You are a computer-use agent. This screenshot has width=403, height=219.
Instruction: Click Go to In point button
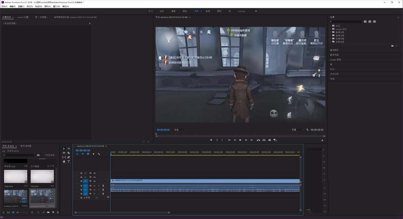(x=229, y=140)
